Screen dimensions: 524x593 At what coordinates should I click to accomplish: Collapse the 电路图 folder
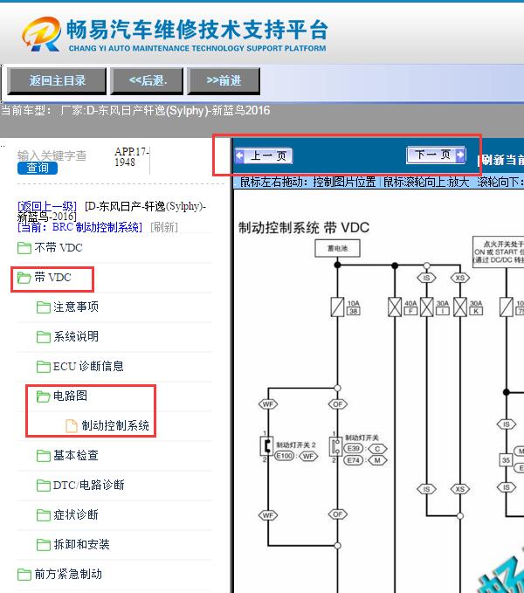[70, 396]
